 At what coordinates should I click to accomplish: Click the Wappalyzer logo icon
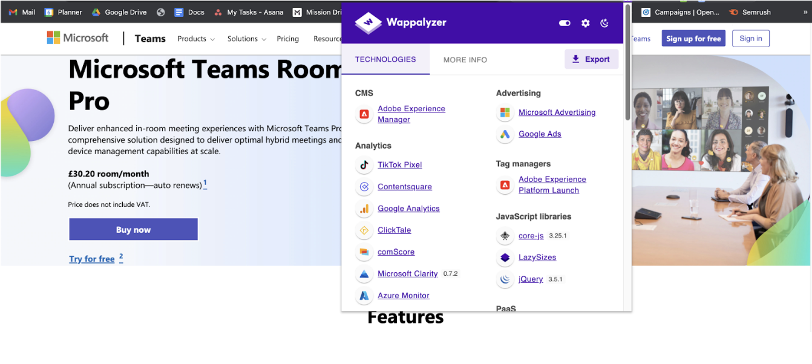tap(367, 23)
